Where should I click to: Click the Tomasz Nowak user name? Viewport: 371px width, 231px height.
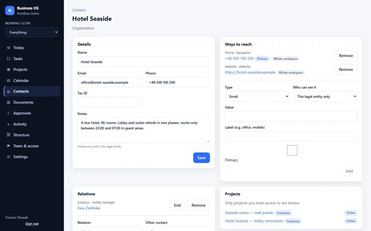(17, 217)
